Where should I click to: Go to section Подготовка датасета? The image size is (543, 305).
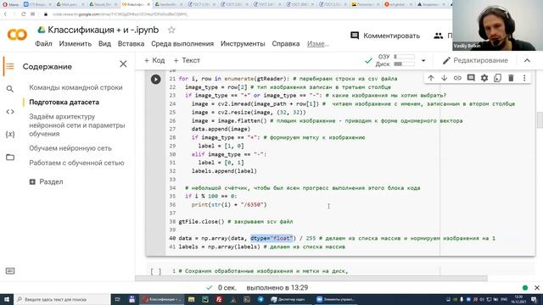click(64, 103)
